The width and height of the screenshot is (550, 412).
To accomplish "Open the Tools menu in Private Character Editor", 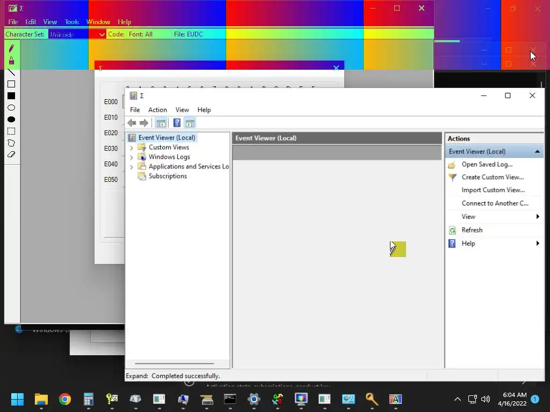I will click(71, 21).
